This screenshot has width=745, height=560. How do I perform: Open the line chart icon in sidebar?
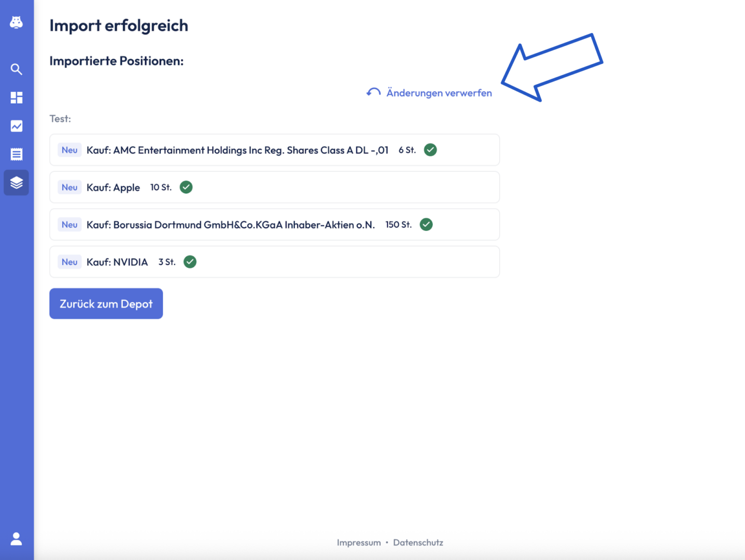click(x=17, y=126)
